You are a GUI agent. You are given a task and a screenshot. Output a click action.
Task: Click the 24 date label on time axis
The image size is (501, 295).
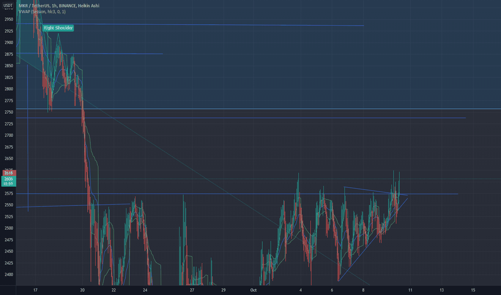click(x=145, y=290)
